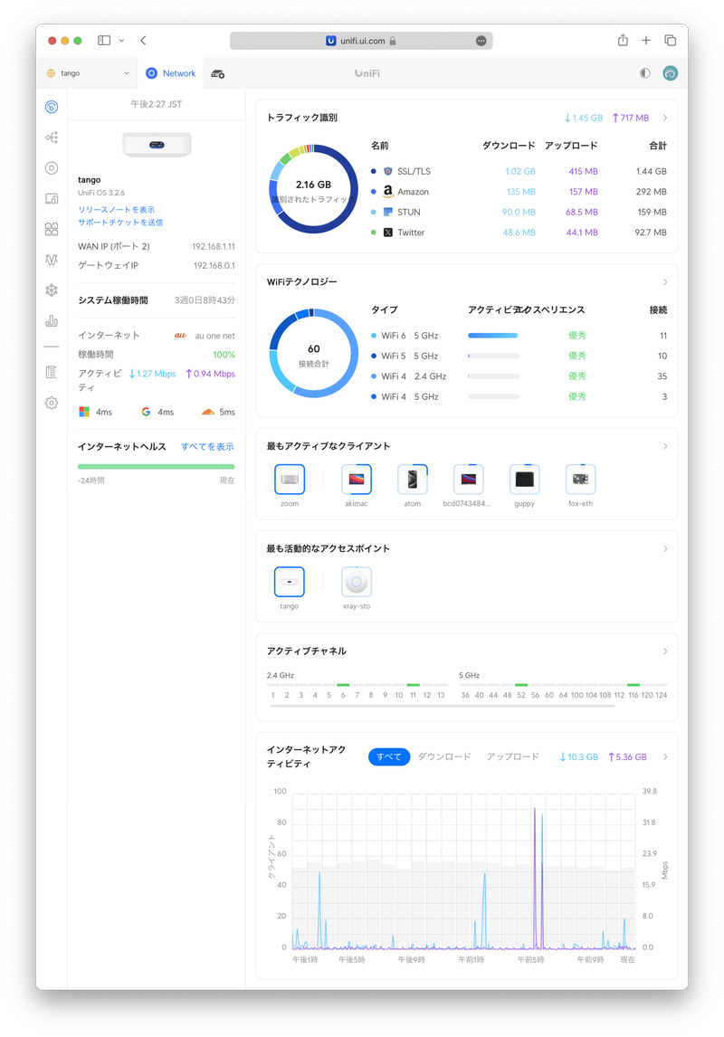This screenshot has height=1037, width=724.
Task: Open the System Logs sidebar icon
Action: tap(52, 372)
